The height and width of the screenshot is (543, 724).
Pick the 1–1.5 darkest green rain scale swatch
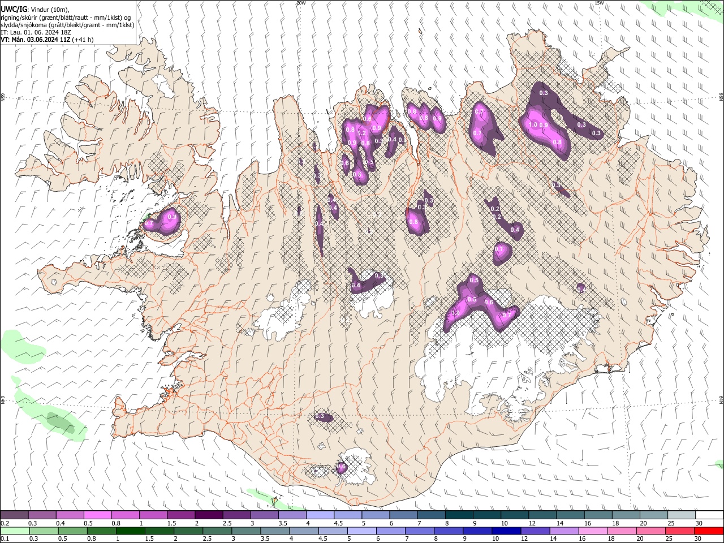(131, 531)
